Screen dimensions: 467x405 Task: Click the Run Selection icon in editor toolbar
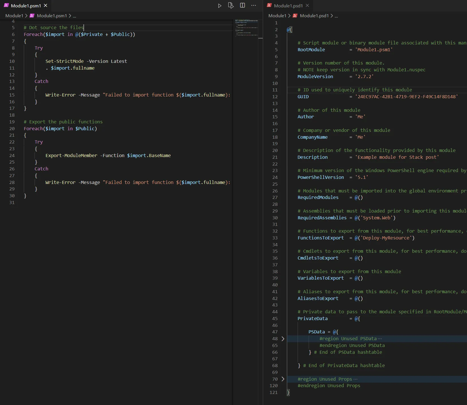pos(231,6)
